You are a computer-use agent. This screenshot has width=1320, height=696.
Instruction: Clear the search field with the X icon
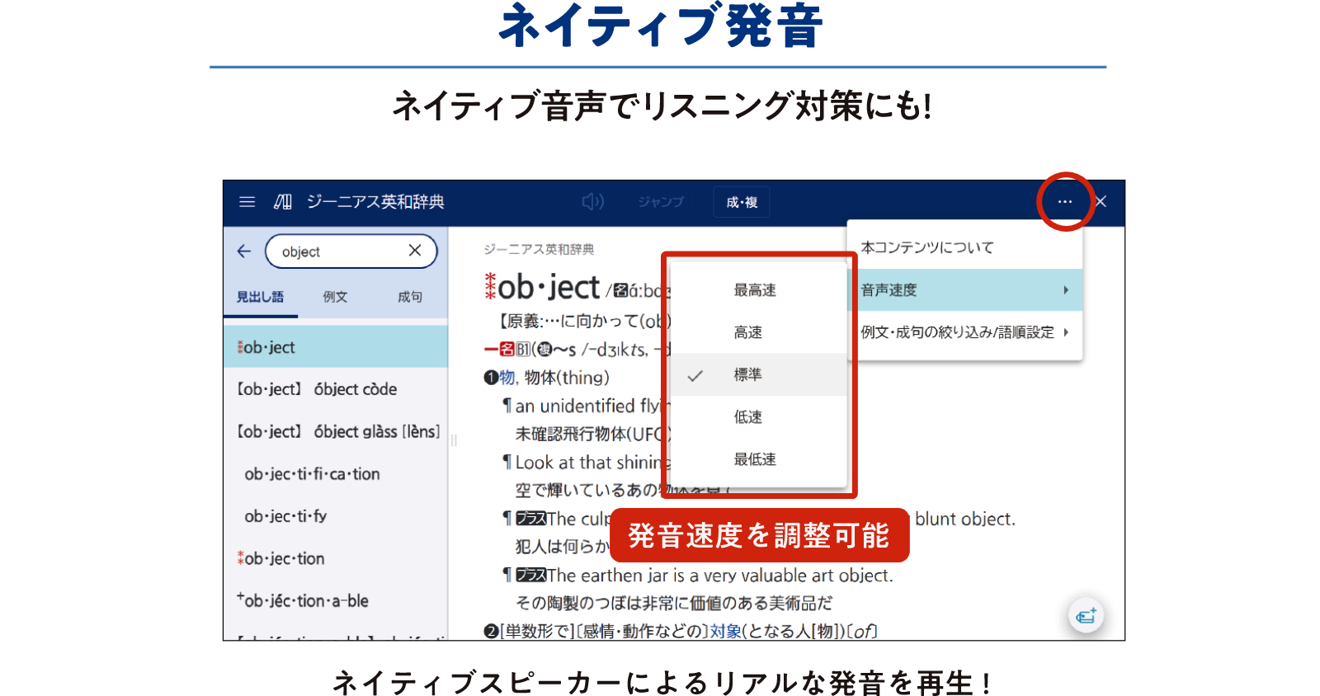pyautogui.click(x=415, y=251)
